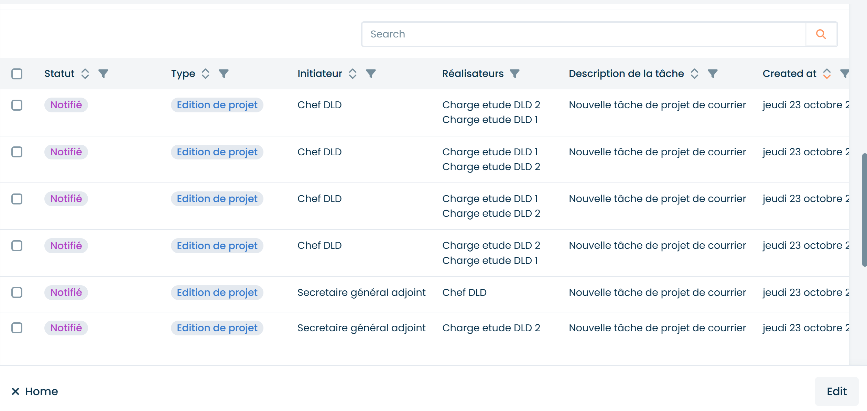Sort by the Type column arrows
Image resolution: width=867 pixels, height=411 pixels.
click(x=205, y=74)
